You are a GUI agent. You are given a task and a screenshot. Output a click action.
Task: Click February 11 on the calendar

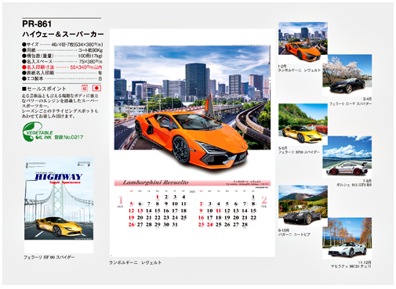point(219,211)
